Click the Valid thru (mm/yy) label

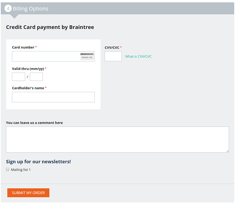click(28, 69)
